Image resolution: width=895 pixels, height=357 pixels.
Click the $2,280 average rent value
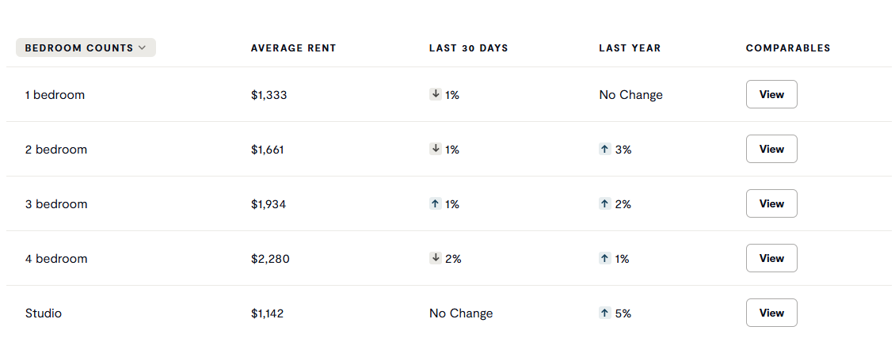pyautogui.click(x=270, y=259)
